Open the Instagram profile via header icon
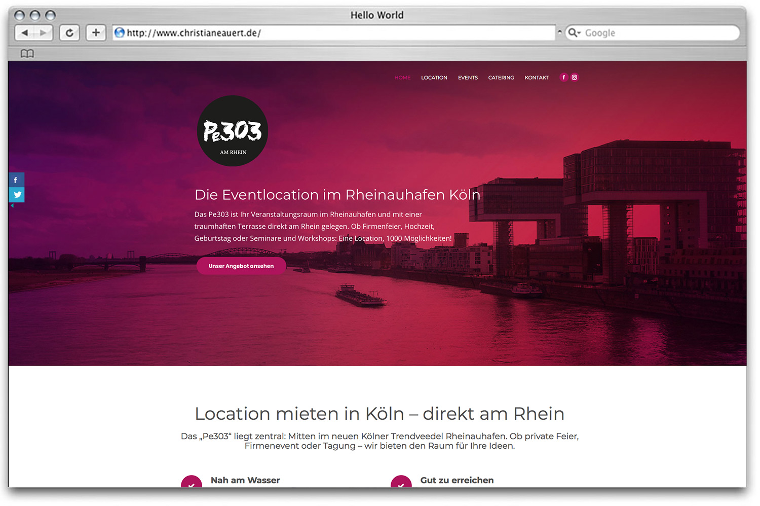This screenshot has width=760, height=506. pyautogui.click(x=574, y=77)
